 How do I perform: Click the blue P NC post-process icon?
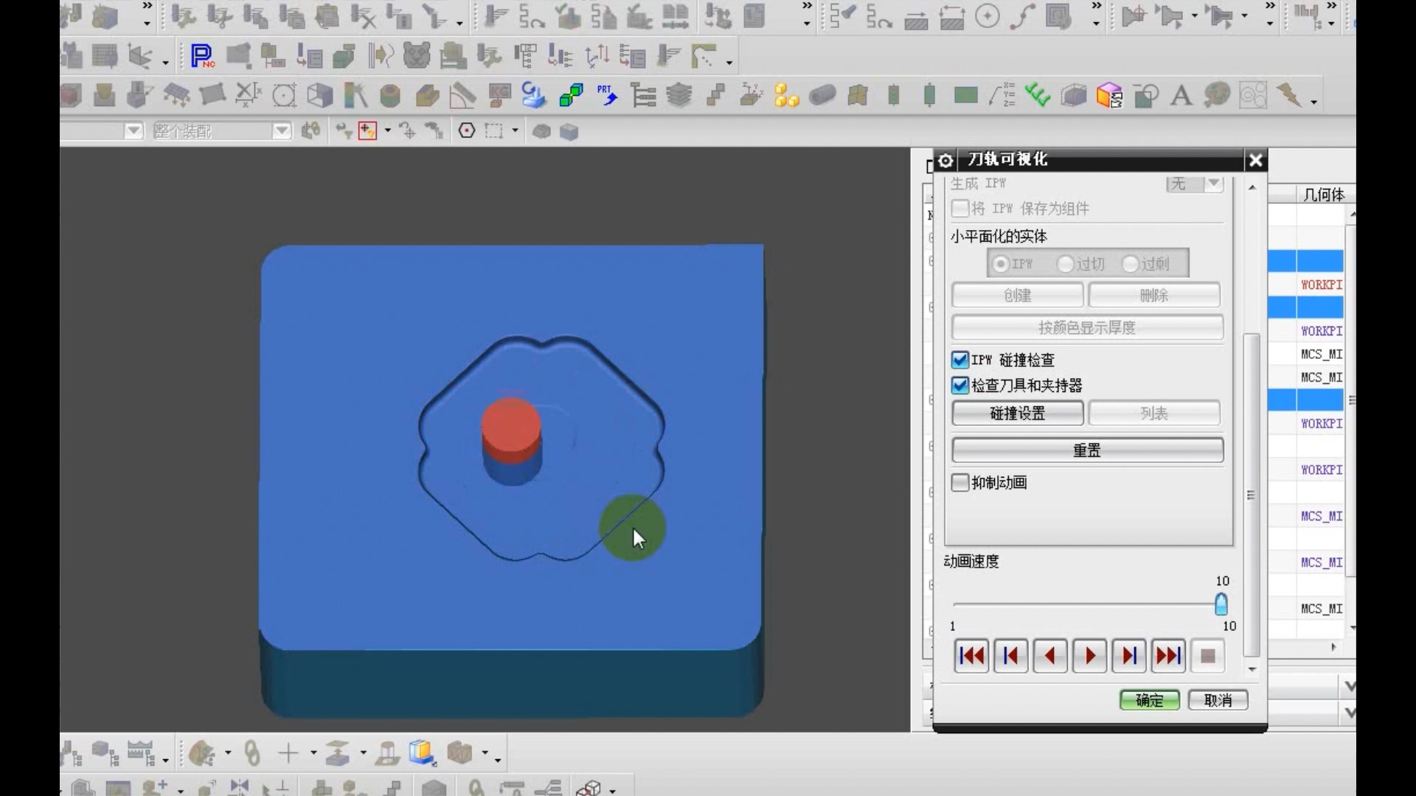coord(202,56)
